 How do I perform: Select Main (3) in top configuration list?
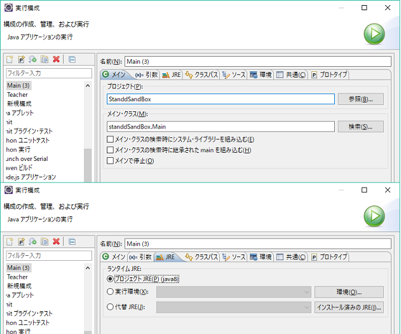18,85
